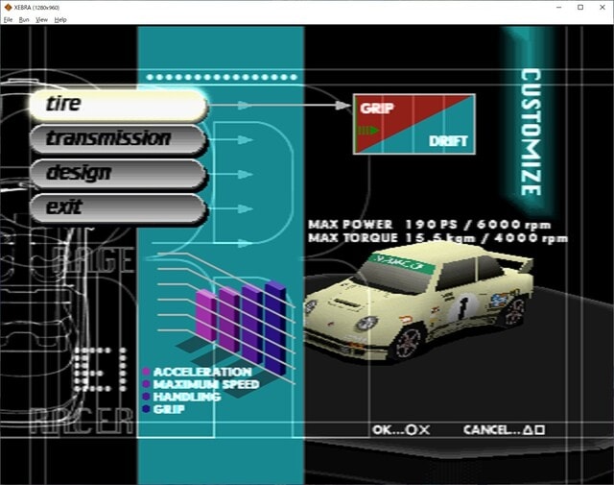Click the acceleration legend color dot
Image resolution: width=614 pixels, height=485 pixels.
(147, 372)
